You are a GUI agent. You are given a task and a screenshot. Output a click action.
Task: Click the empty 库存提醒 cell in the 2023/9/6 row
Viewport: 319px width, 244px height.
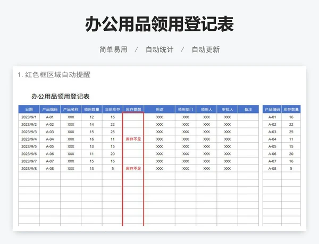(x=133, y=154)
